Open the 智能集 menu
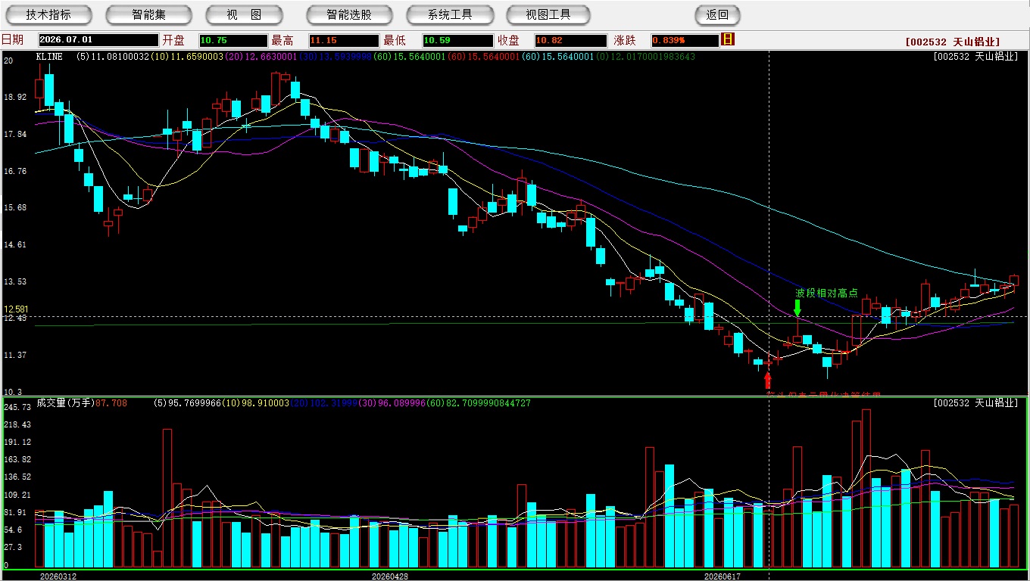 pyautogui.click(x=148, y=14)
